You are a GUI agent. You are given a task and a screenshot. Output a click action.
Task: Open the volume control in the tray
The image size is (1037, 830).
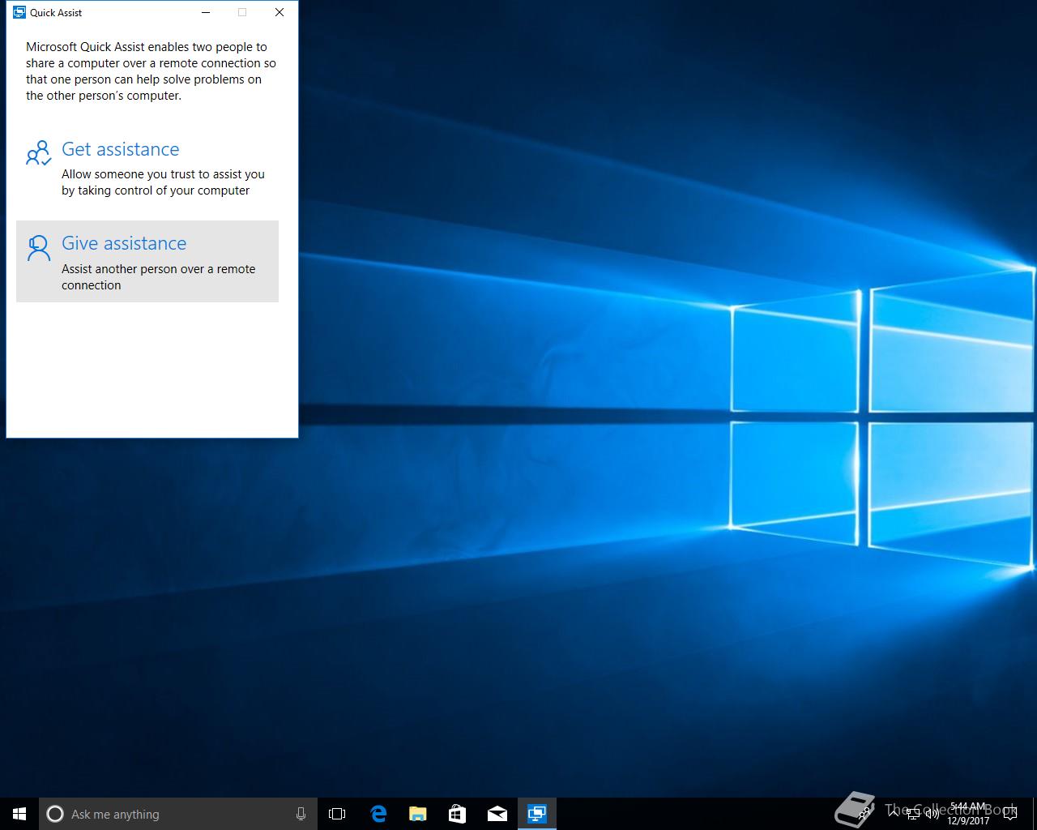pos(932,814)
